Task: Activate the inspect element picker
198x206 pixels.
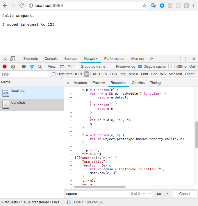Action: click(5, 59)
